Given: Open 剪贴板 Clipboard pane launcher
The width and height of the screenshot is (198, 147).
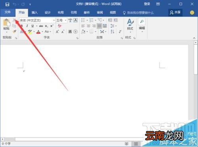Looking at the screenshot, I should coord(16,38).
